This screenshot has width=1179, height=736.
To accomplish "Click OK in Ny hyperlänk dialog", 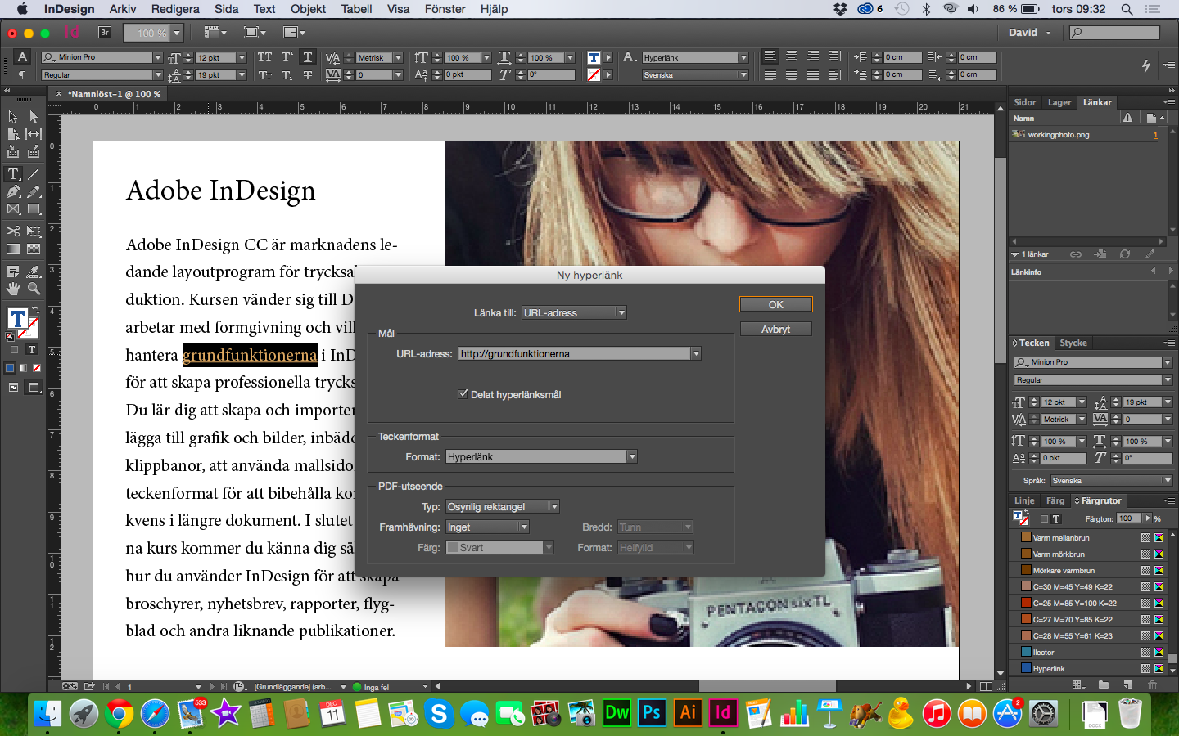I will pyautogui.click(x=776, y=304).
